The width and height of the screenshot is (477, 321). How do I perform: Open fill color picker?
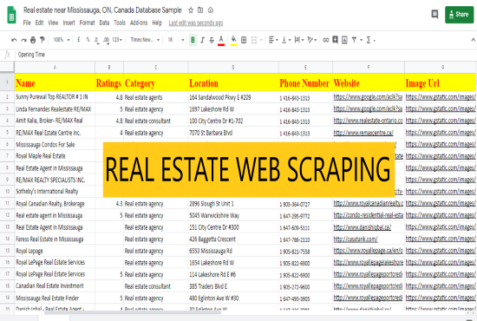(233, 40)
